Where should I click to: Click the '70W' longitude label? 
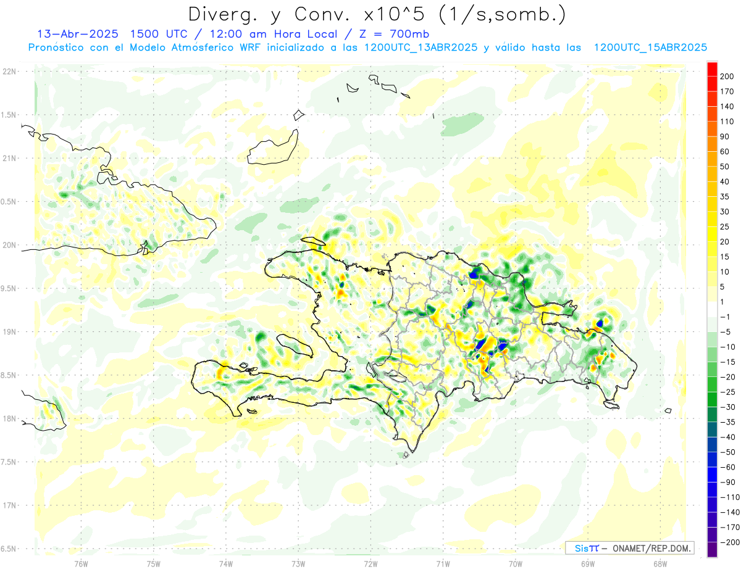[515, 563]
